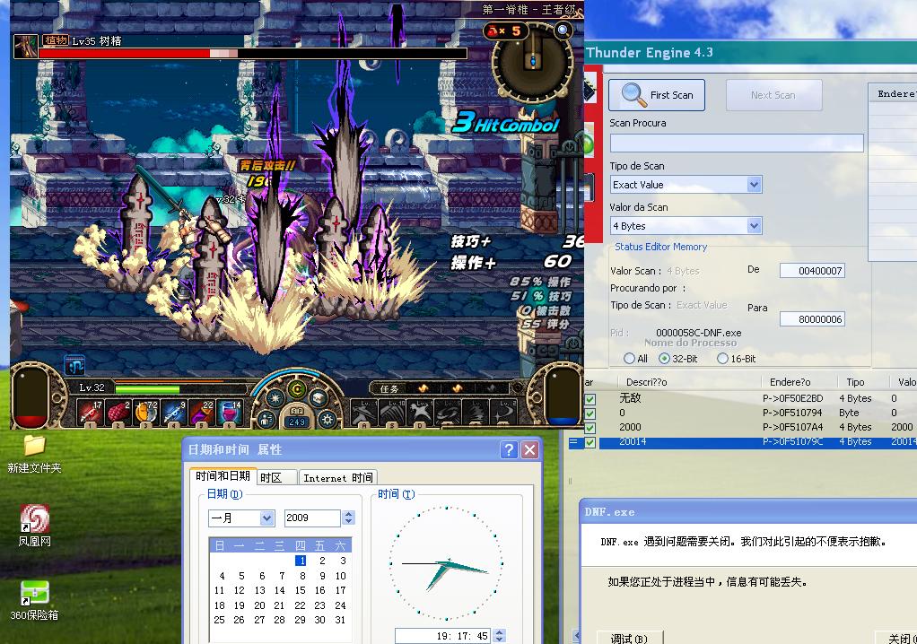Open the 凤凰网 desktop shortcut
The image size is (917, 644).
34,526
